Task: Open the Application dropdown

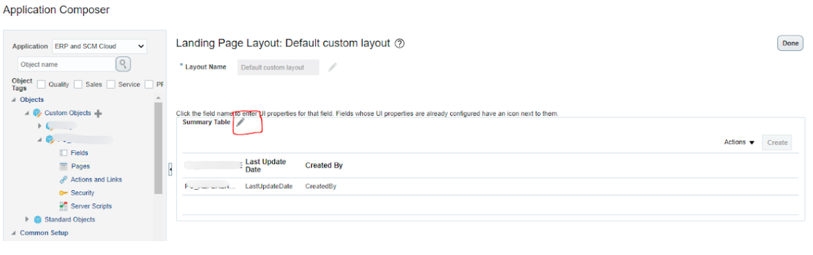Action: 99,46
